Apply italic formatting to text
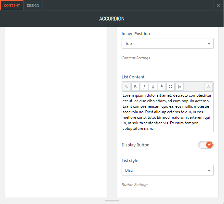The width and height of the screenshot is (224, 204). pos(144,87)
